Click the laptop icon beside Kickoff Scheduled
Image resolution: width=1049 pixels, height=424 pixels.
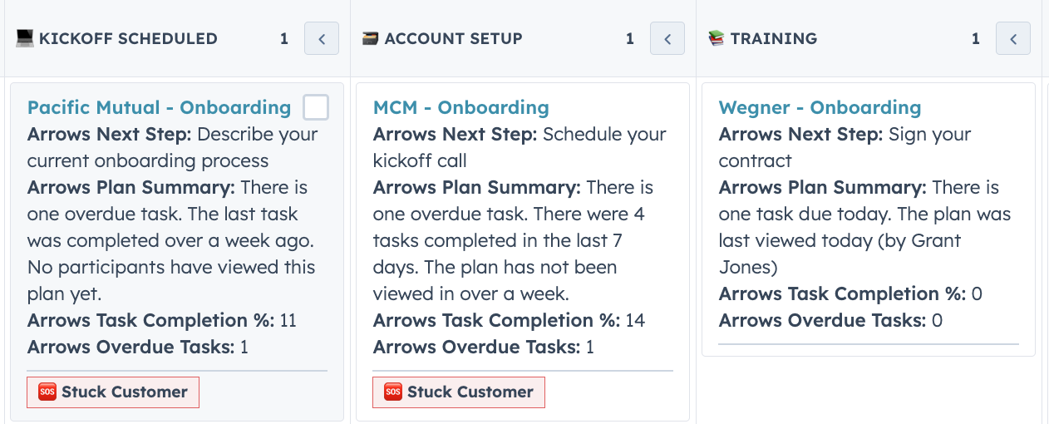point(25,38)
